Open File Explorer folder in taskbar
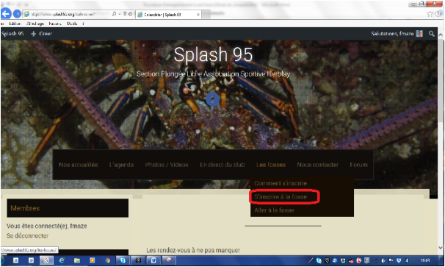445x267 pixels. (77, 260)
